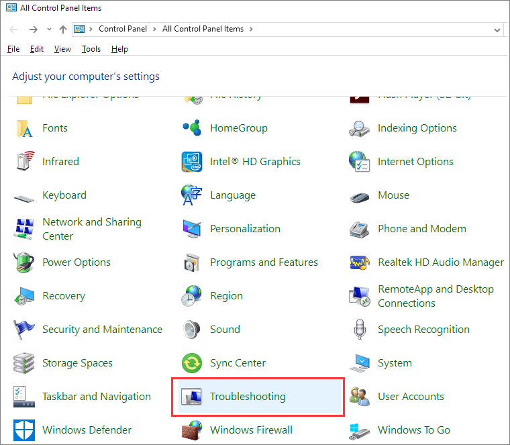Open the Security and Maintenance flag icon
Screen dimensions: 510x445
(x=24, y=330)
